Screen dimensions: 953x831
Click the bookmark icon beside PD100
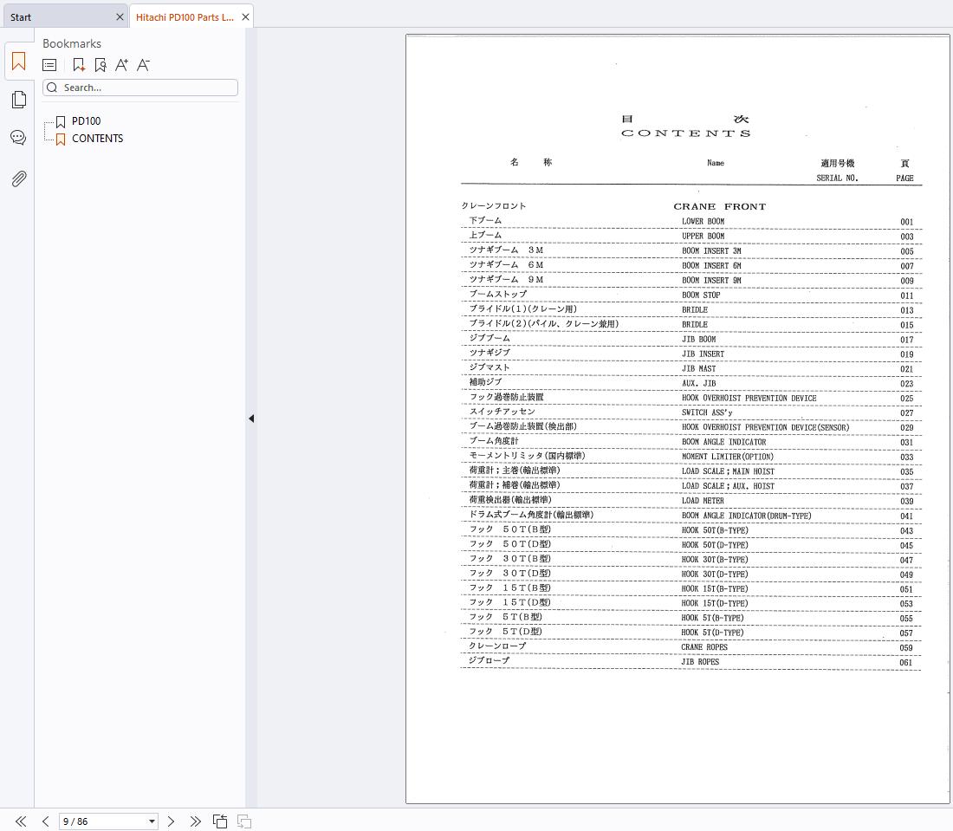point(61,121)
